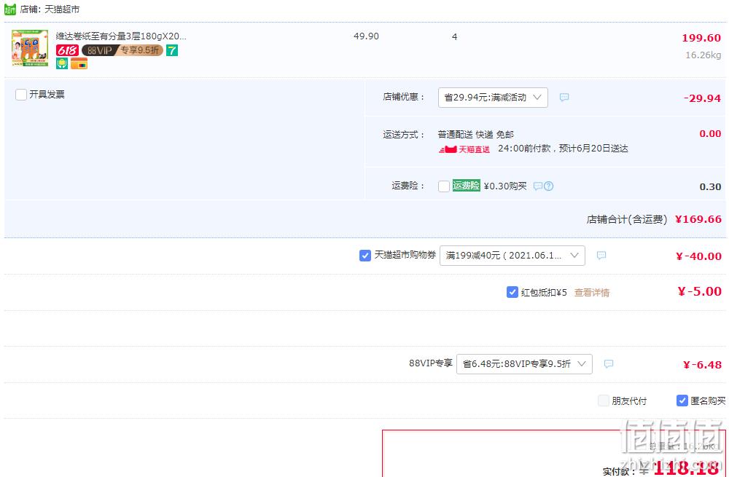This screenshot has height=477, width=729.
Task: Click the 88VIP discount amount ¥-6.48
Action: click(x=703, y=365)
